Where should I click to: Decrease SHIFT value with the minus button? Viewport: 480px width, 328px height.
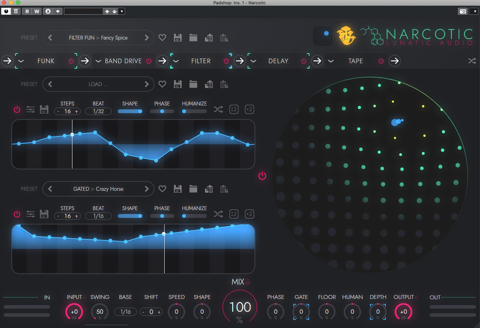[x=143, y=312]
